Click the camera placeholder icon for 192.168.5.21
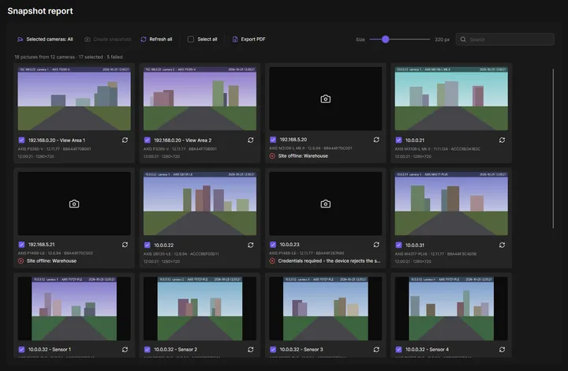568x371 pixels. click(x=74, y=204)
